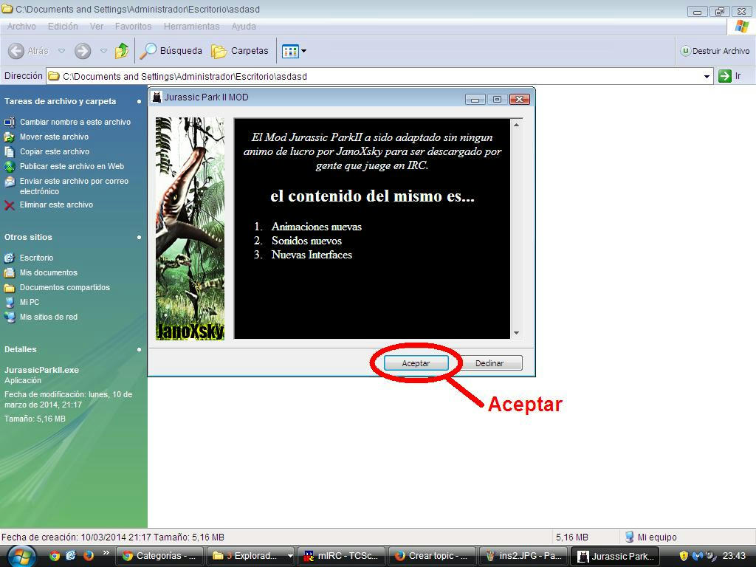Click 'Animaciones nuevas' list item text
Screen dimensions: 756x567
pyautogui.click(x=316, y=227)
